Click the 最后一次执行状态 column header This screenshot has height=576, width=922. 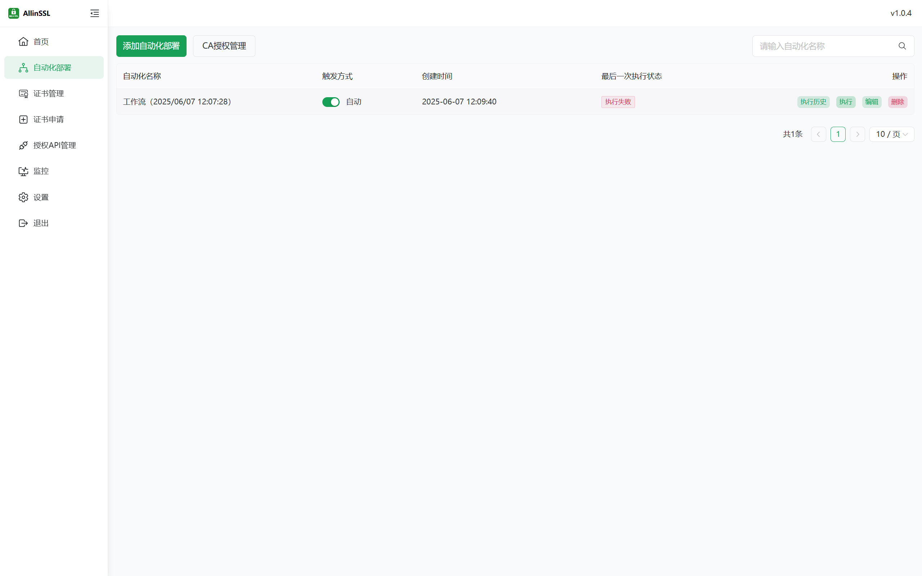[632, 76]
